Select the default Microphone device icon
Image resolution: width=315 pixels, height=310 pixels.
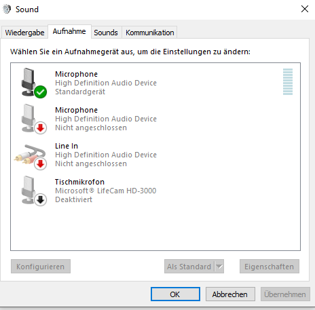34,83
